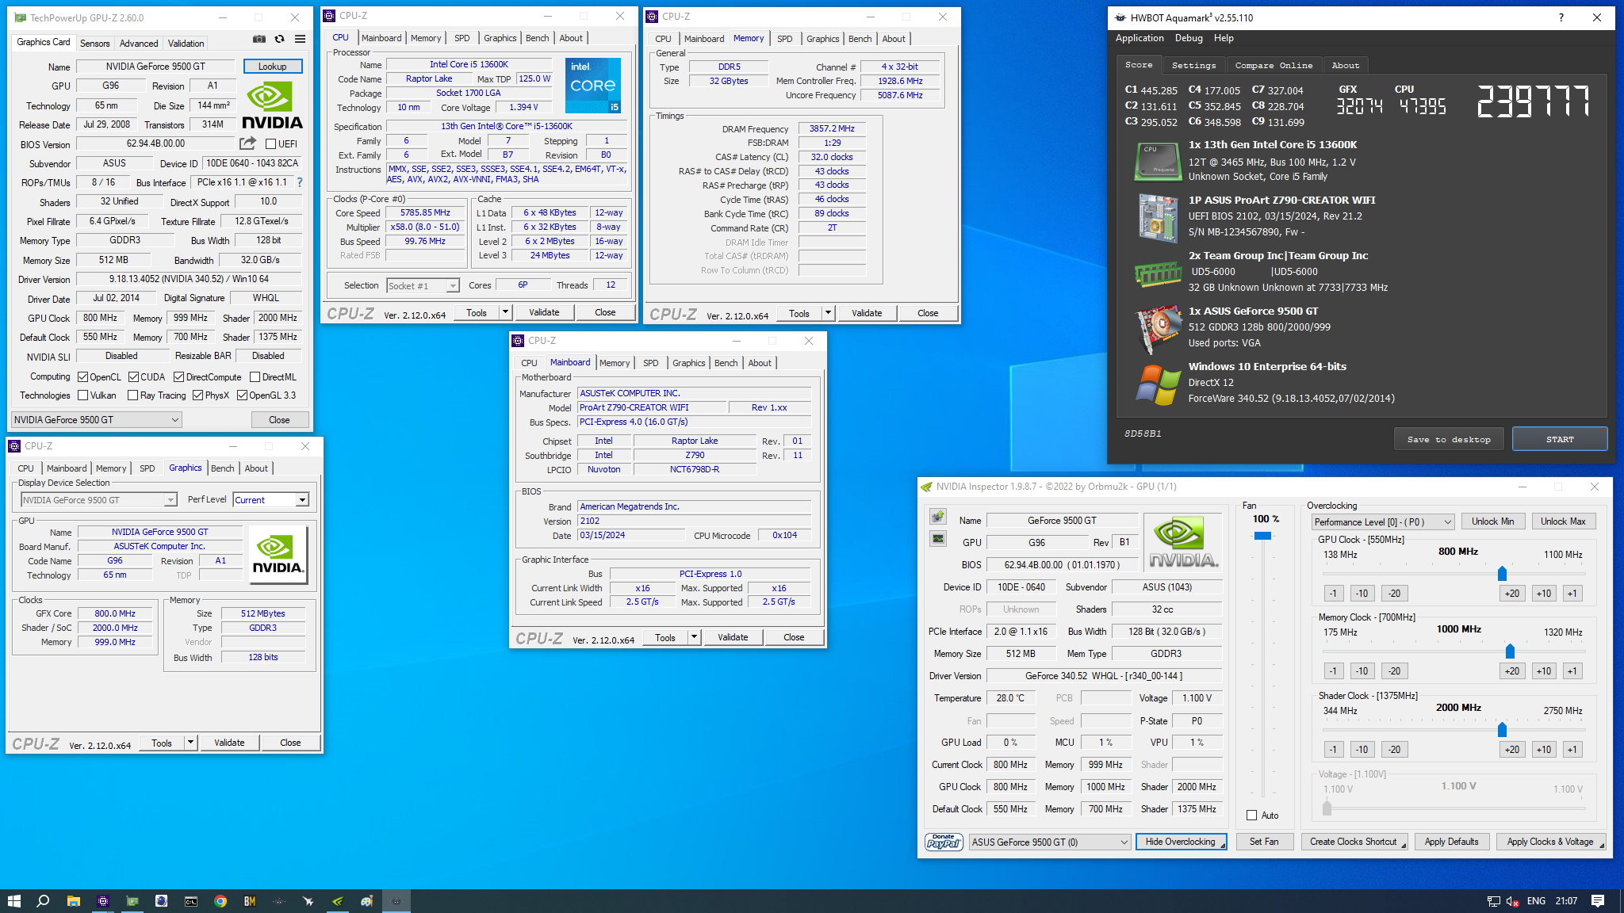Click the PCIe bus interface question mark
The image size is (1624, 913).
[x=300, y=182]
